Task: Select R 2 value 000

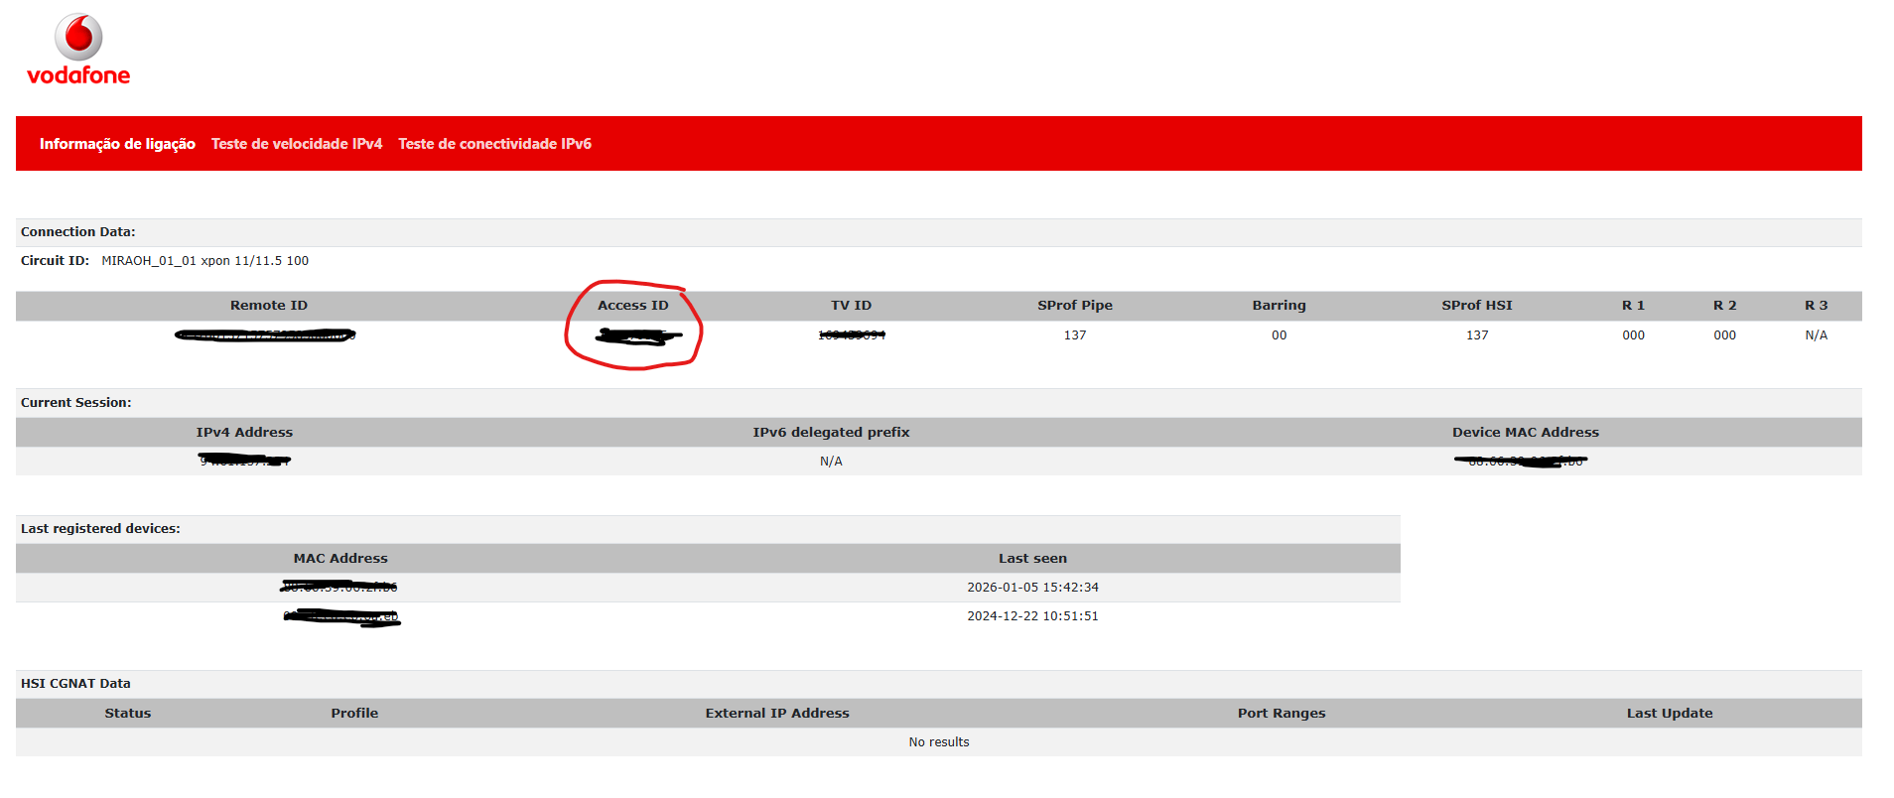Action: 1724,335
